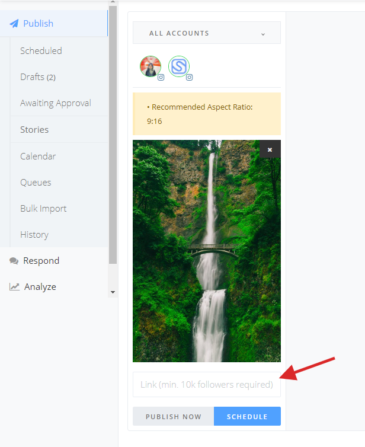The height and width of the screenshot is (447, 365).
Task: Click the Respond chat bubbles icon
Action: (14, 261)
